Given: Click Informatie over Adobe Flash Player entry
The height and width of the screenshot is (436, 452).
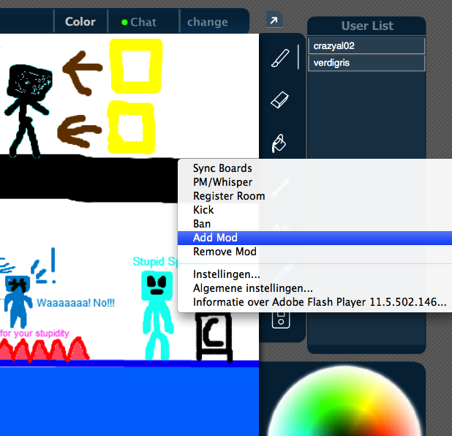Looking at the screenshot, I should coord(320,302).
